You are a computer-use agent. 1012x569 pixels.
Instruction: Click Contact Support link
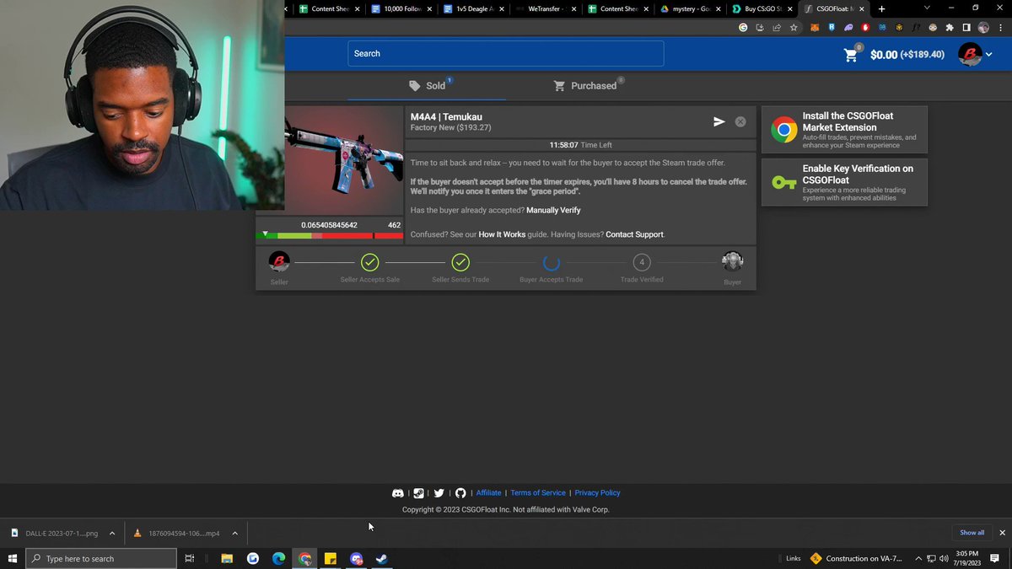[634, 234]
